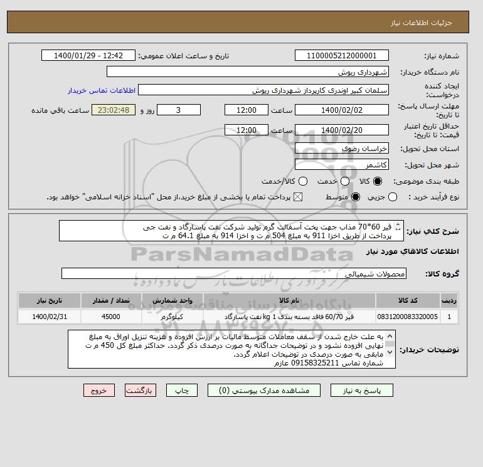
Task: Click the countdown timer 23:02:48 field
Action: (x=114, y=110)
